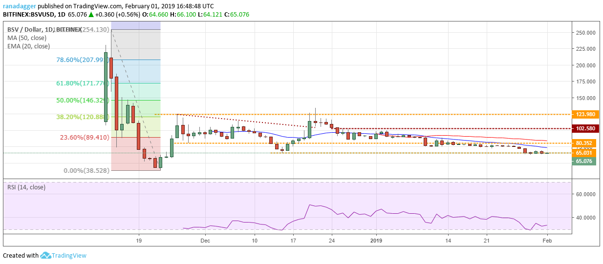The height and width of the screenshot is (264, 603).
Task: Click the 'Feb' label on time axis
Action: tap(547, 241)
